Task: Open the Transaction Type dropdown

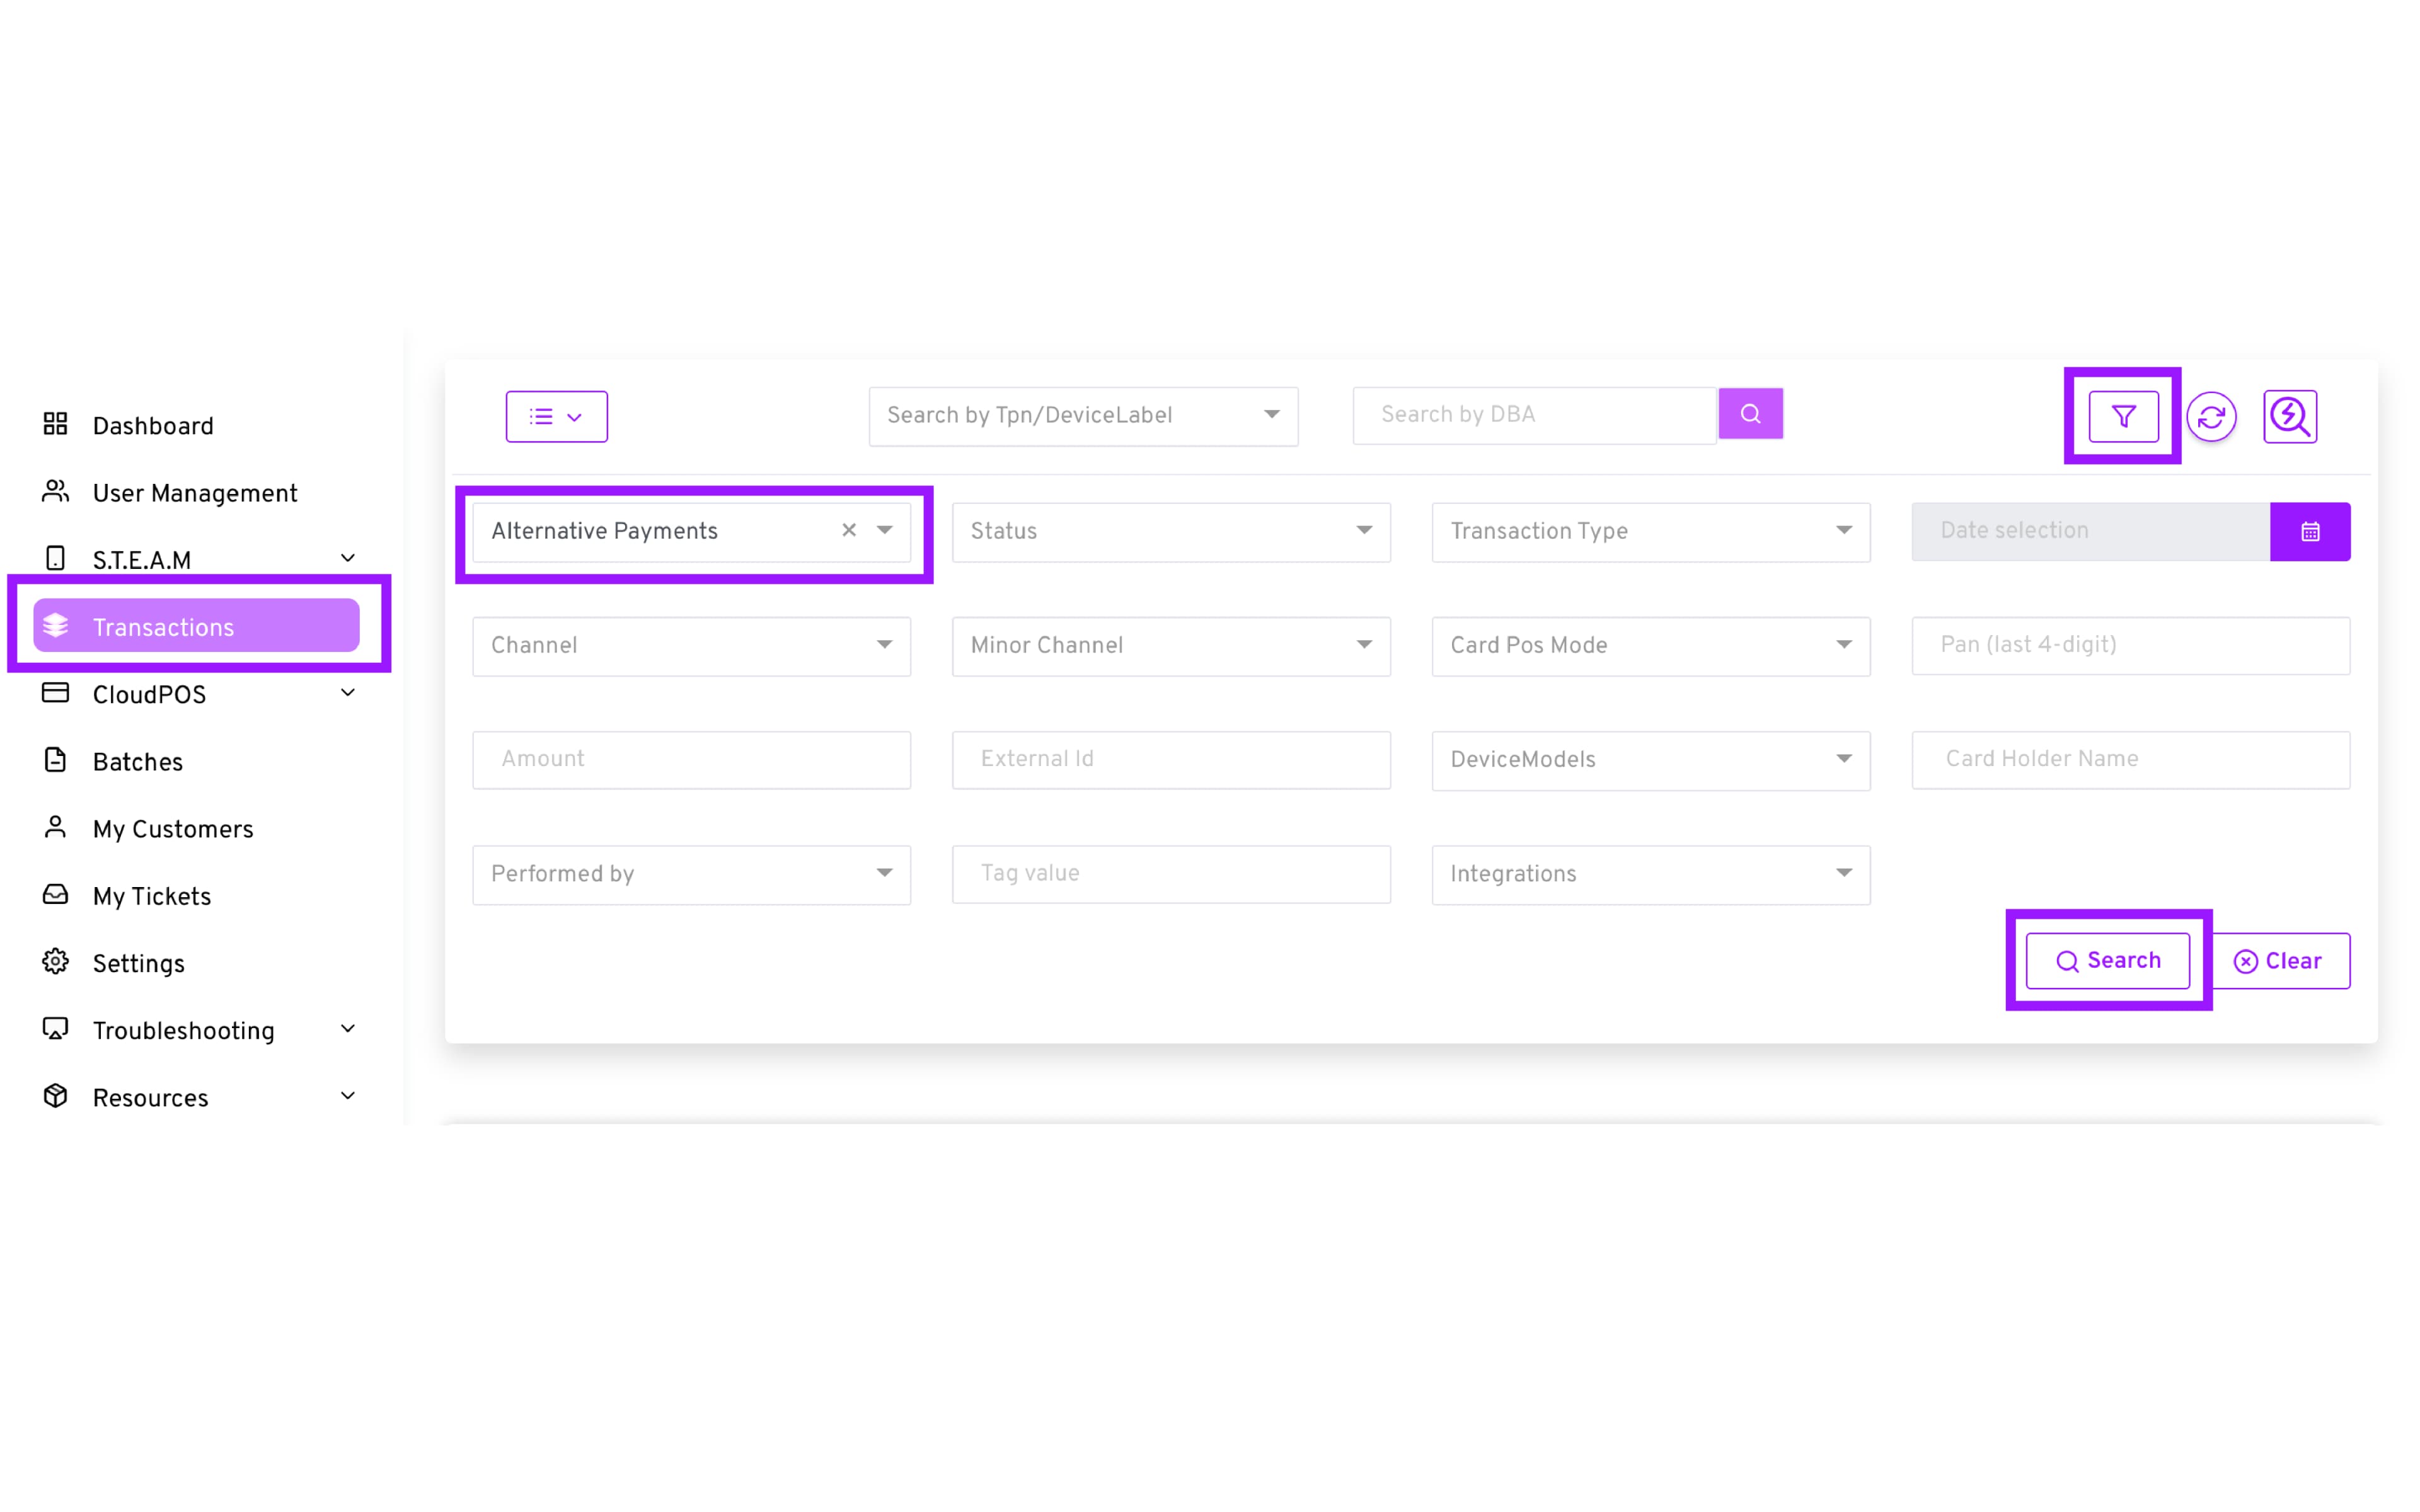Action: 1650,532
